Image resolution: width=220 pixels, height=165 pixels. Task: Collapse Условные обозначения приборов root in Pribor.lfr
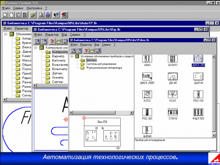tap(72, 57)
